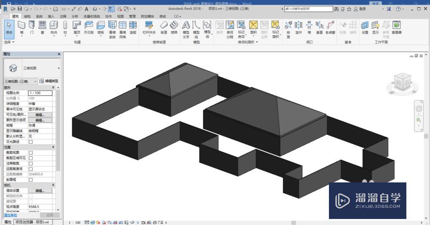Open the 查看器 work plane viewer

(x=396, y=28)
